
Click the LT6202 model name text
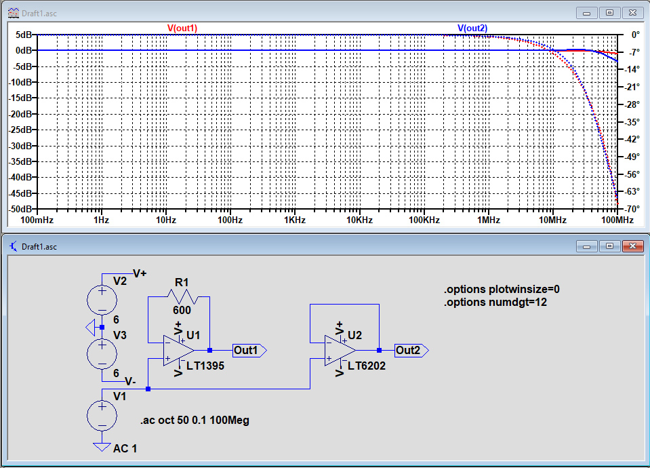367,366
